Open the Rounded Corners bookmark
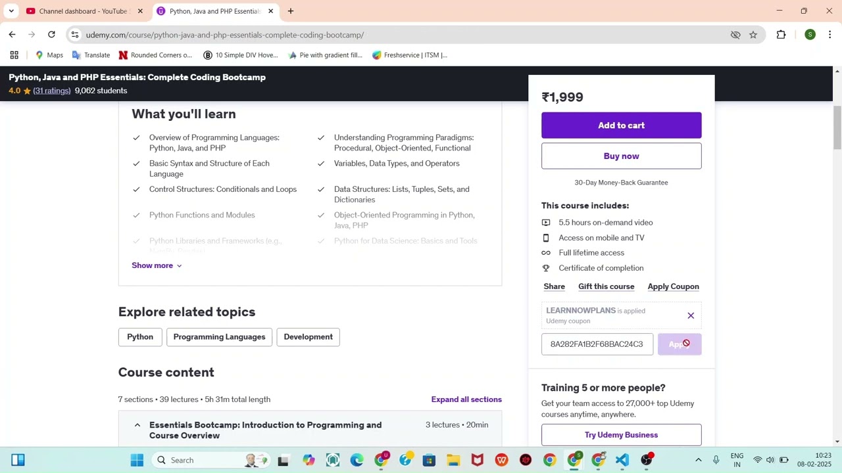842x473 pixels. 156,55
